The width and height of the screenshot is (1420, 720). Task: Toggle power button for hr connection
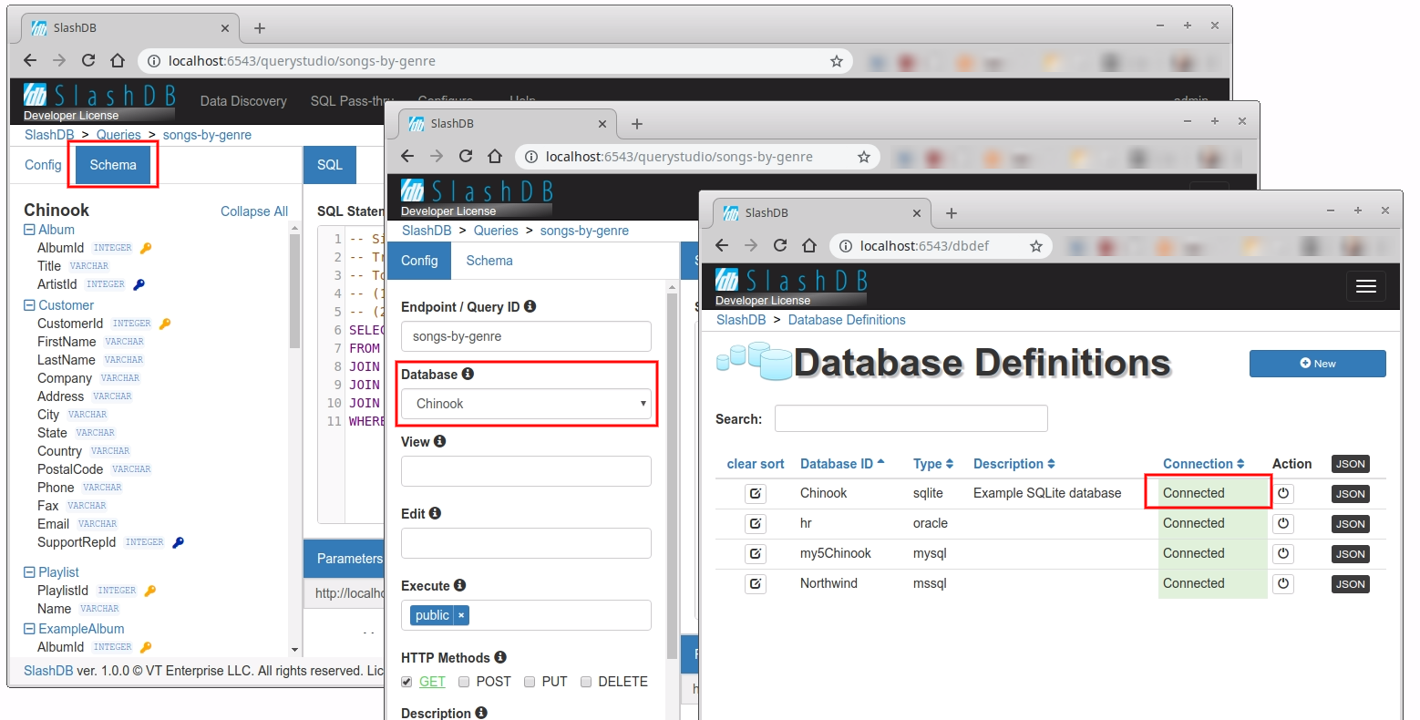pyautogui.click(x=1283, y=524)
